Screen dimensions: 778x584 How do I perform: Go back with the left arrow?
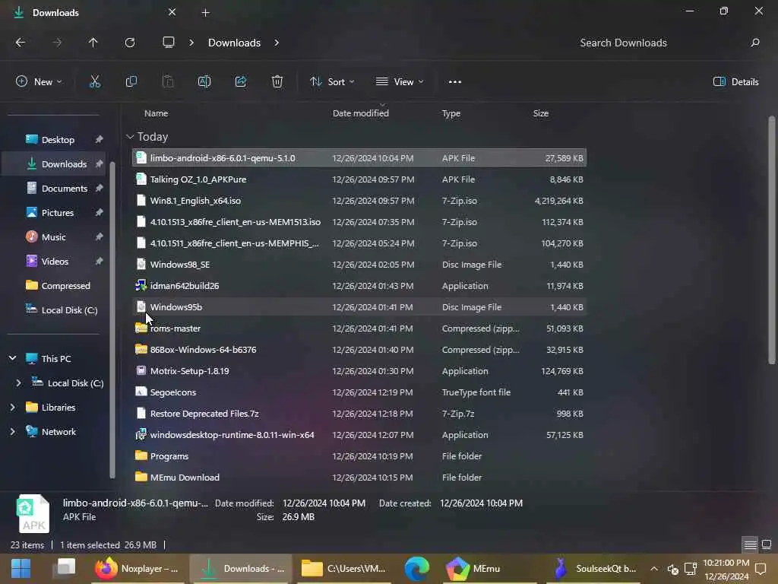[x=21, y=43]
